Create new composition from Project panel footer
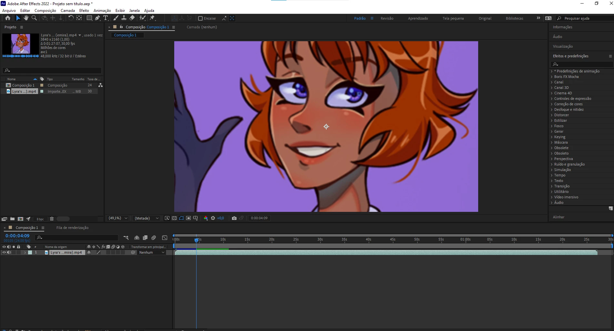The image size is (614, 331). point(20,219)
